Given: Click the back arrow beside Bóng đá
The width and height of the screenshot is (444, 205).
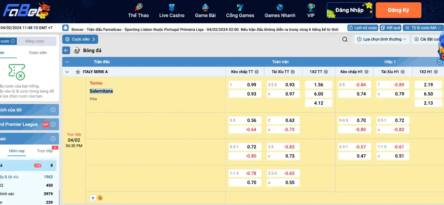Looking at the screenshot, I should tap(66, 51).
